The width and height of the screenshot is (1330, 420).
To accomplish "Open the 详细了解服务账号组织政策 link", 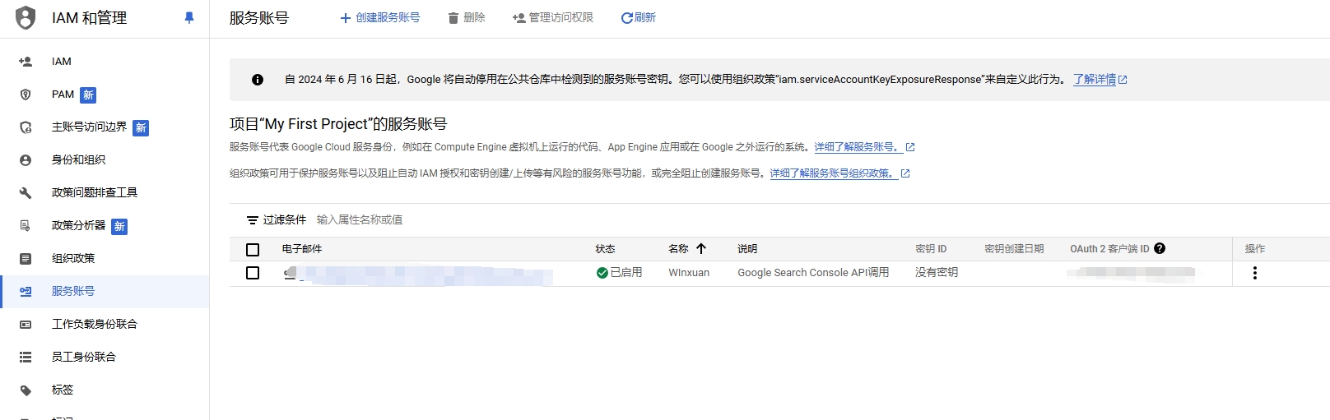I will click(x=833, y=173).
